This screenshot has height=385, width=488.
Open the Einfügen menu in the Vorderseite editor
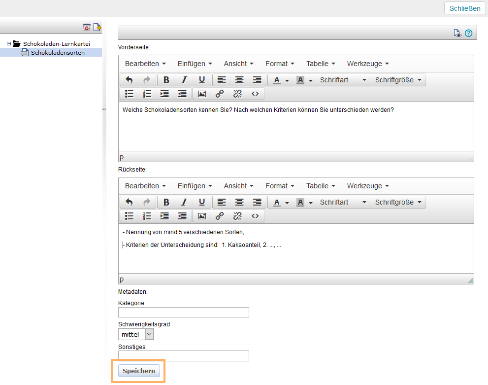click(195, 64)
